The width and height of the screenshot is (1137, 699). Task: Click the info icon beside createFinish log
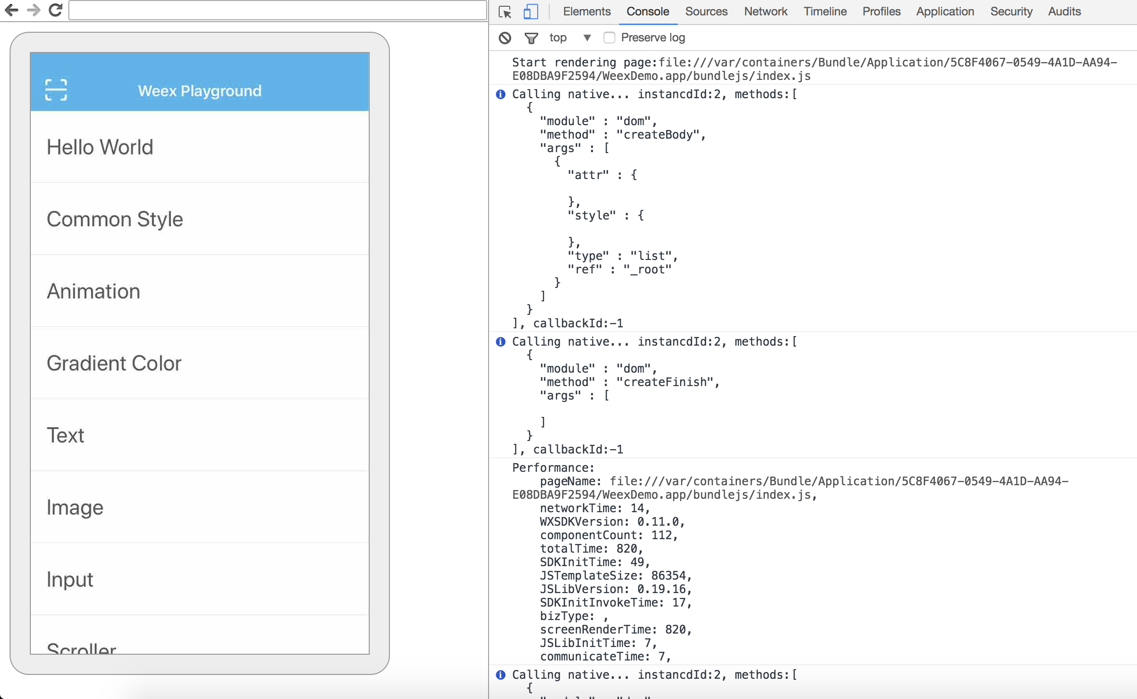(x=501, y=342)
